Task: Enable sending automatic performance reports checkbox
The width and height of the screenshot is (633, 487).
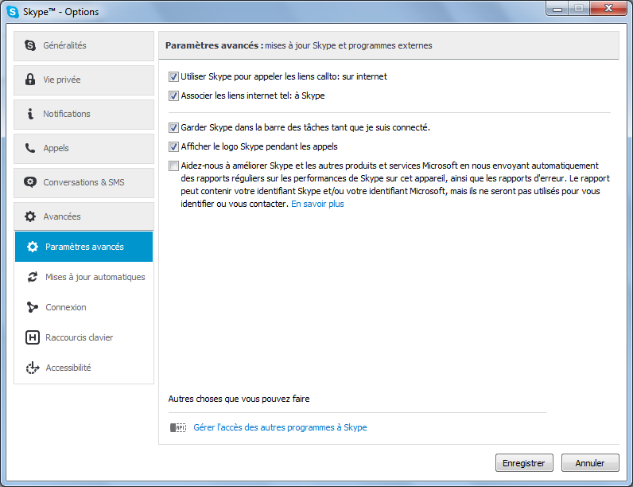Action: [x=173, y=166]
